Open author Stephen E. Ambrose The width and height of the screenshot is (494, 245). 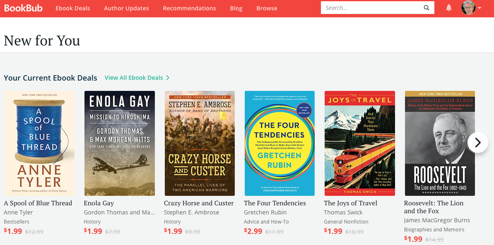pos(192,213)
